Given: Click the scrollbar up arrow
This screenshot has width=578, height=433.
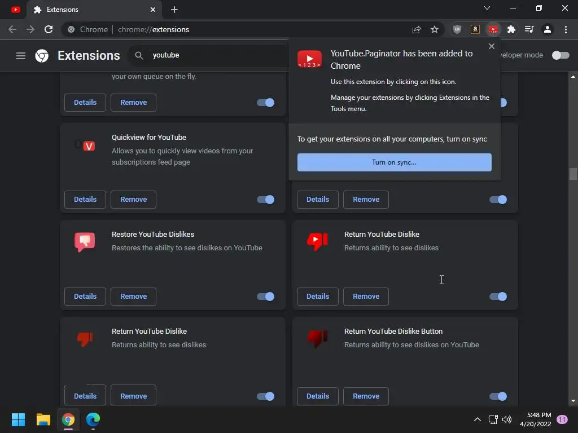Looking at the screenshot, I should click(573, 77).
